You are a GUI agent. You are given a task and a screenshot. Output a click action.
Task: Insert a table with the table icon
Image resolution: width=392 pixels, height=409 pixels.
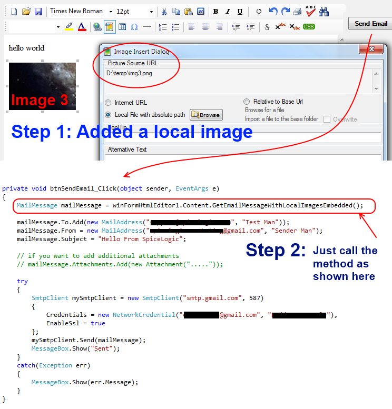(122, 27)
